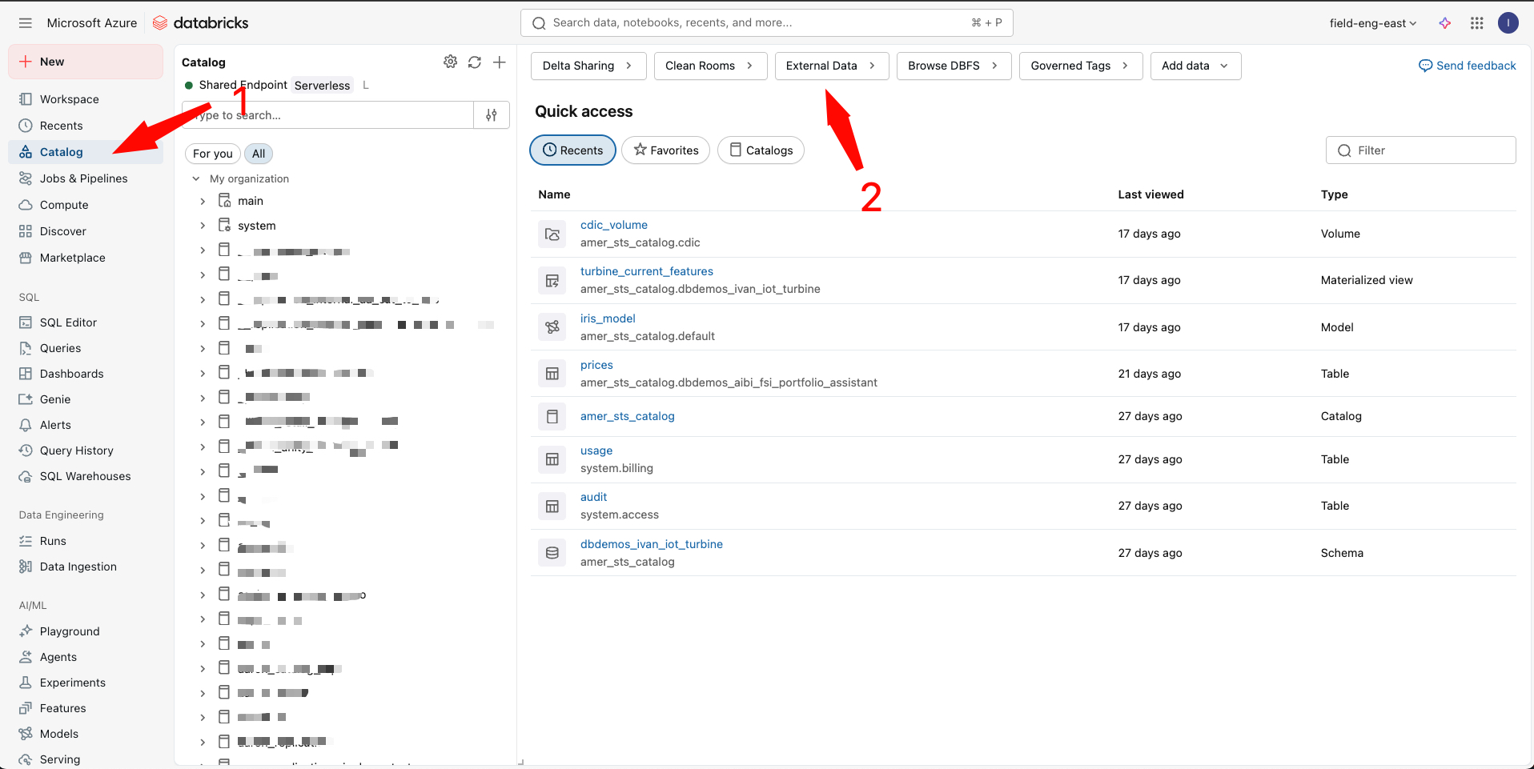Open the apps grid switcher
Viewport: 1534px width, 769px height.
tap(1477, 23)
